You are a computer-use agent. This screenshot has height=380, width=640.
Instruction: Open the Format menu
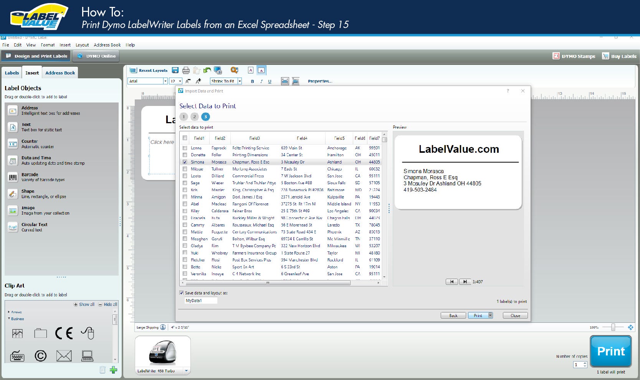tap(48, 45)
